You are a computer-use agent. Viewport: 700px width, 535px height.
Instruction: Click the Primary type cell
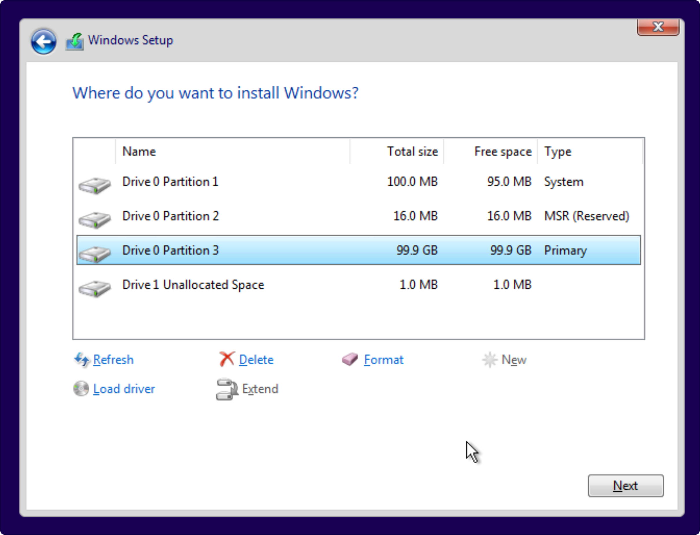[565, 251]
